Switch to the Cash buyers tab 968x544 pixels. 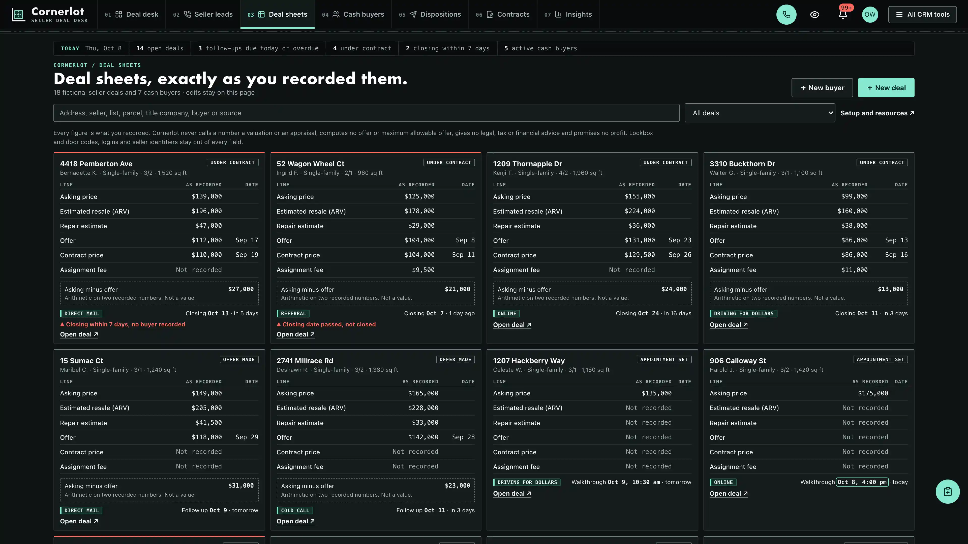coord(353,15)
